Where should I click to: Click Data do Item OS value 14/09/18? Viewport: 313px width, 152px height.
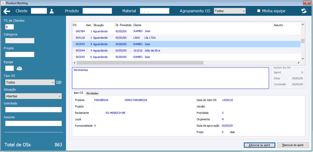coord(227,100)
